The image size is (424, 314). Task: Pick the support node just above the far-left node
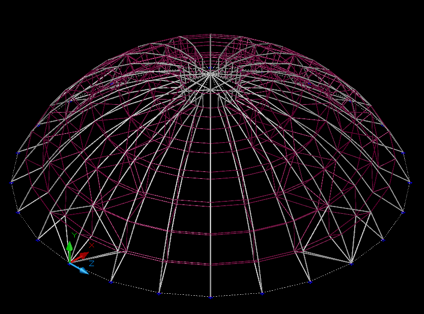pos(18,153)
